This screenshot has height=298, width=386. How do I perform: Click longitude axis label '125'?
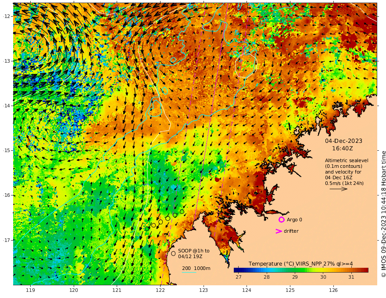[290, 291]
